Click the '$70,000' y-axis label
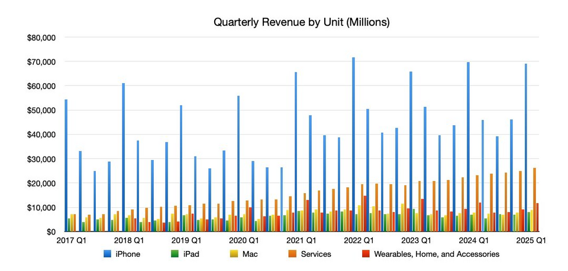568x271 pixels. tap(41, 62)
